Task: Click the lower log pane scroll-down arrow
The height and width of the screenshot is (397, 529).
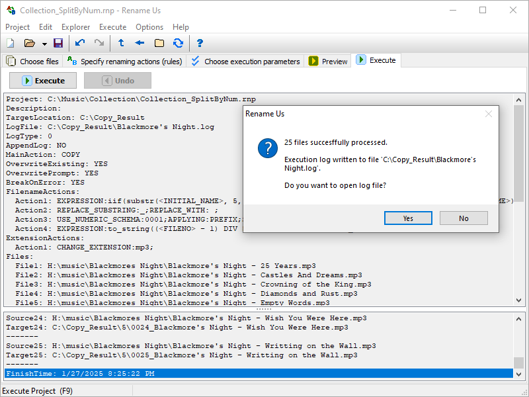Action: coord(518,374)
